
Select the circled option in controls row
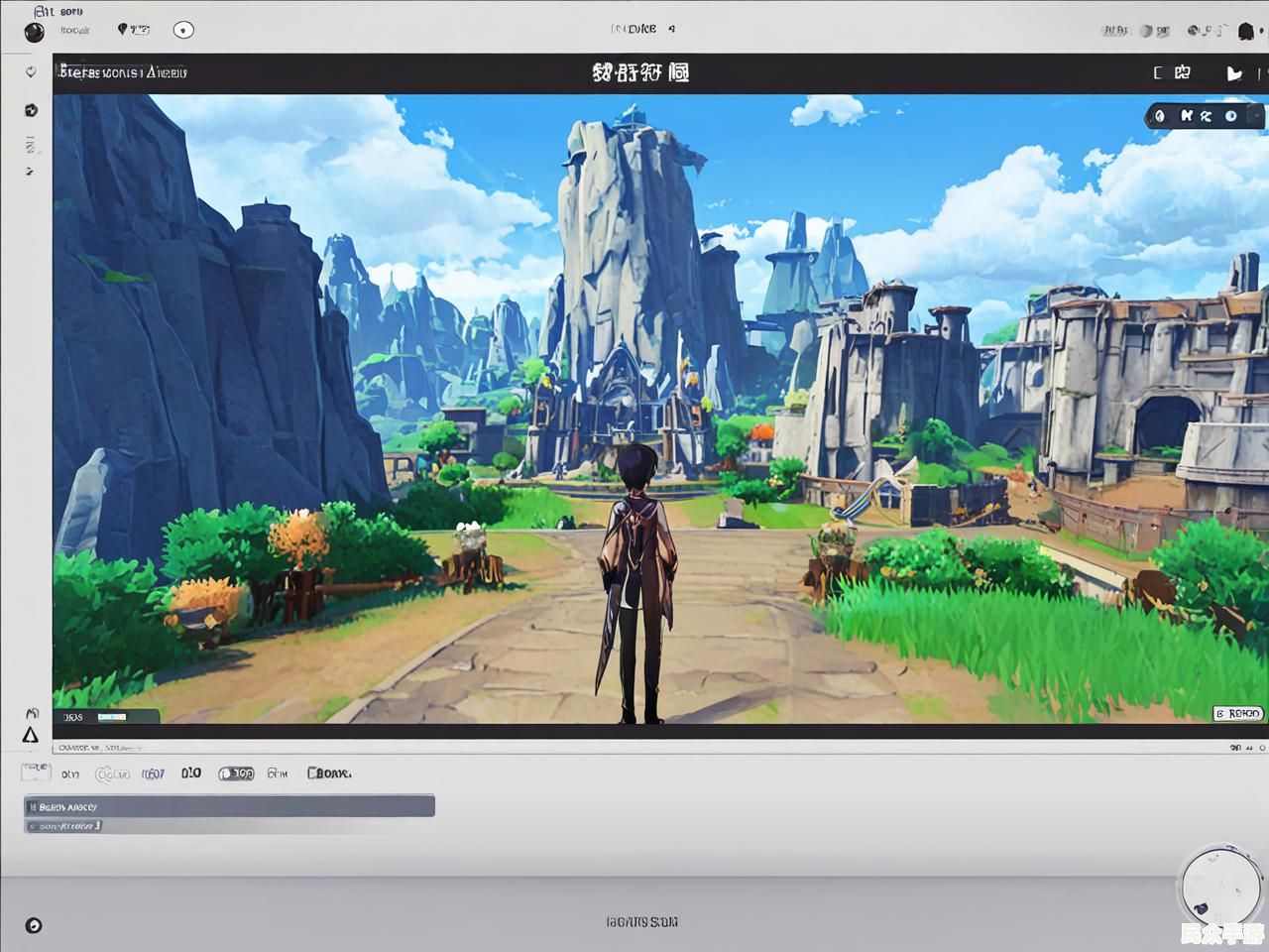(x=112, y=774)
